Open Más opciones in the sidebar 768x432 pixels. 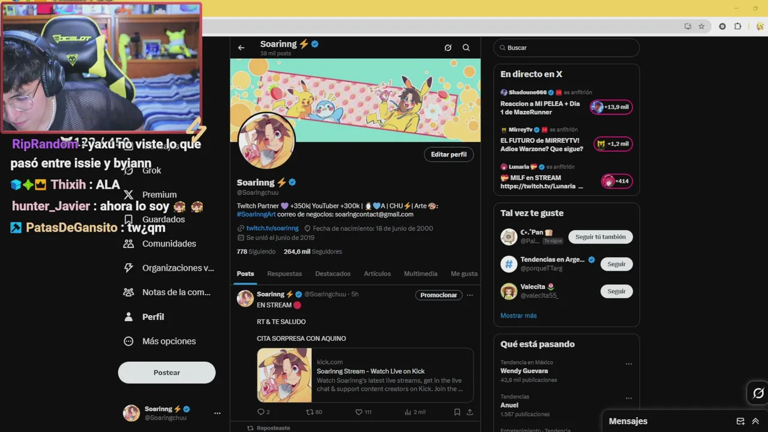click(x=160, y=341)
